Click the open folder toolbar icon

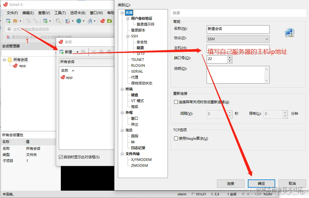pyautogui.click(x=15, y=21)
